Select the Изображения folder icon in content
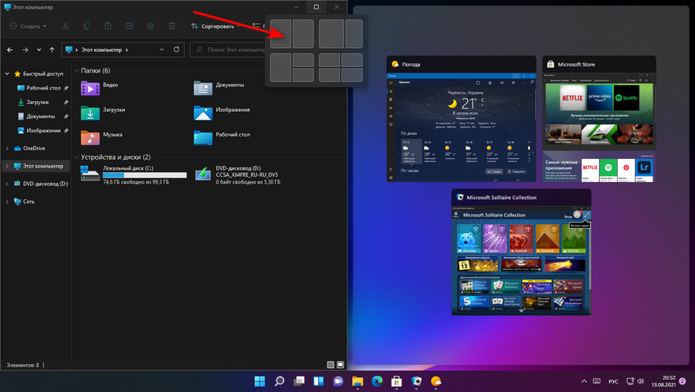This screenshot has width=695, height=392. coord(203,113)
